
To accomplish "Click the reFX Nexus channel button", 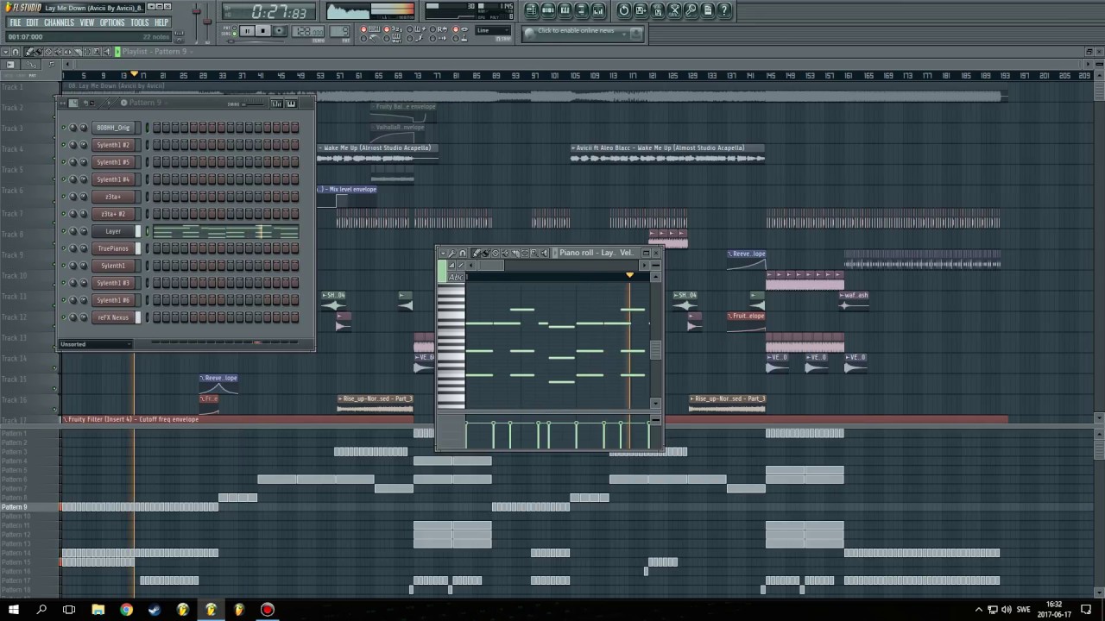I will click(x=113, y=317).
